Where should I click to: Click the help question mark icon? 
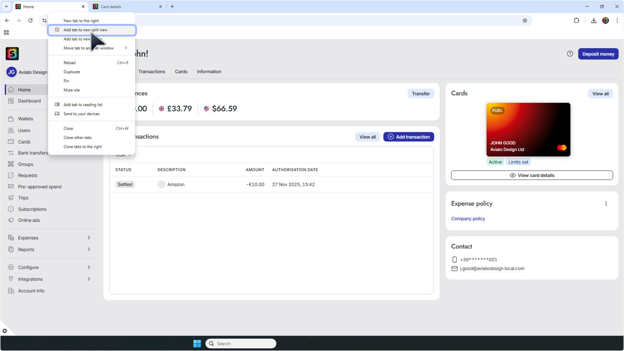pos(570,54)
